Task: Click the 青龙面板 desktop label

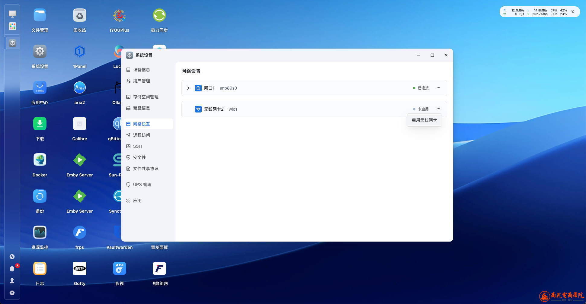Action: point(159,247)
